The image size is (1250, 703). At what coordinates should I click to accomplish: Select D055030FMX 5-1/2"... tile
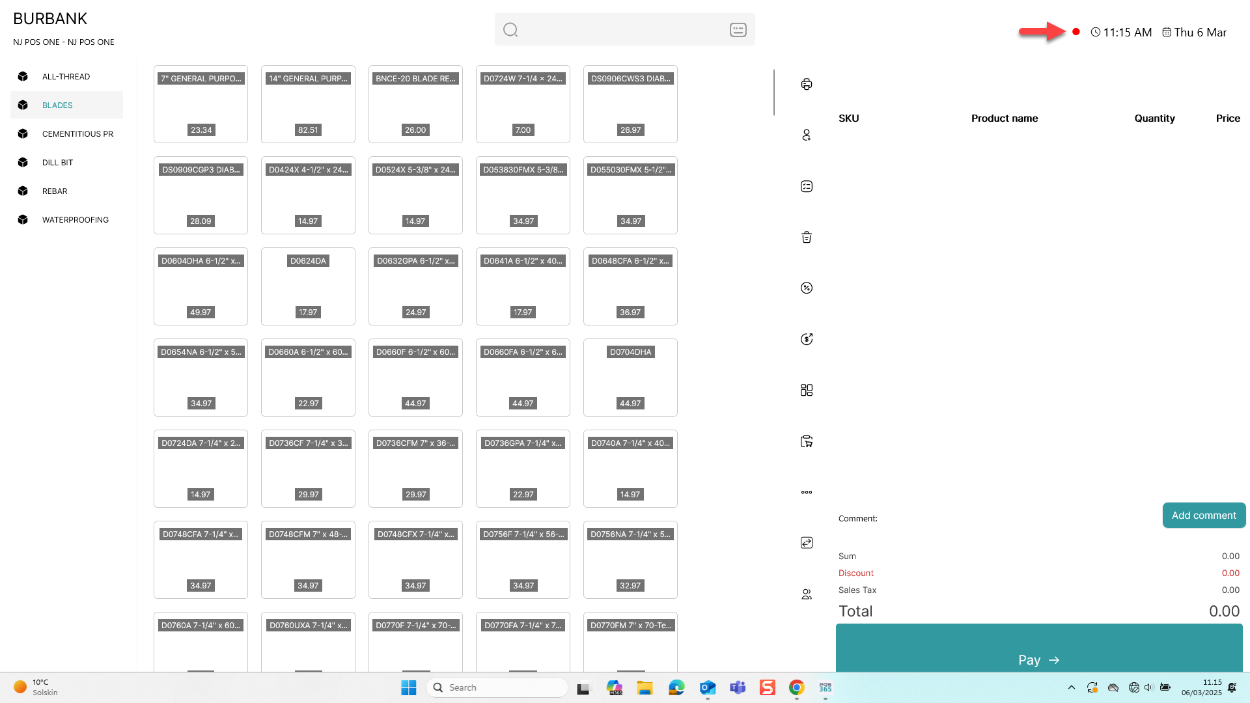[x=630, y=195]
